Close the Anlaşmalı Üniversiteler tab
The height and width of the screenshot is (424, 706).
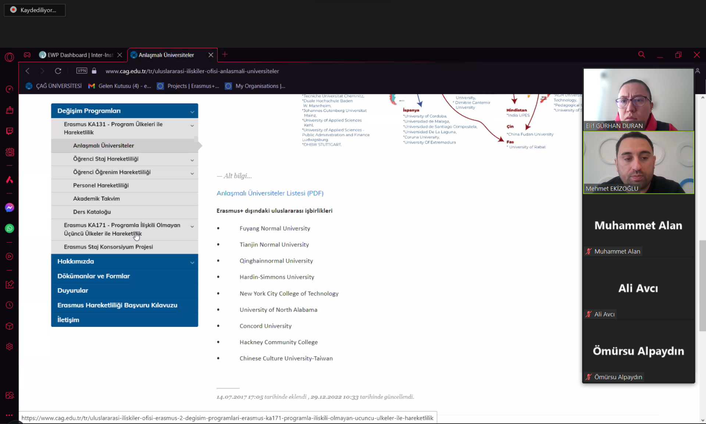coord(211,55)
